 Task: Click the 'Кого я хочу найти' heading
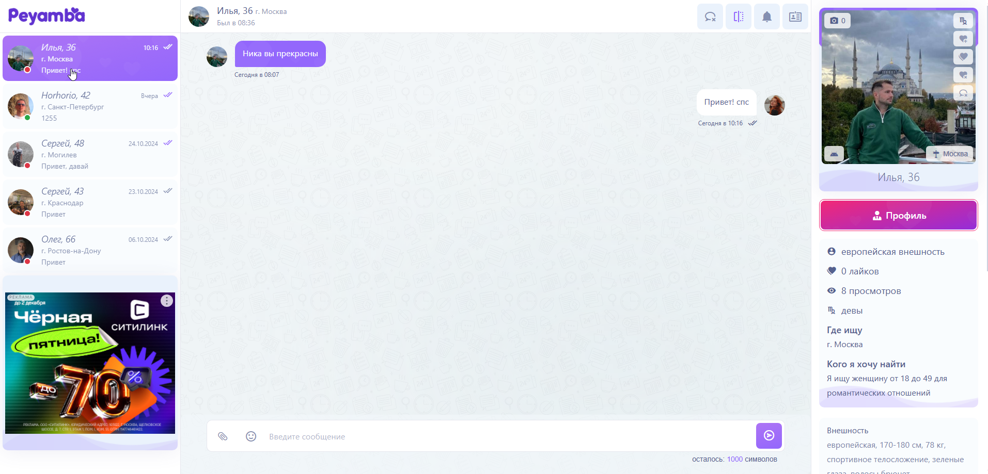pyautogui.click(x=866, y=364)
